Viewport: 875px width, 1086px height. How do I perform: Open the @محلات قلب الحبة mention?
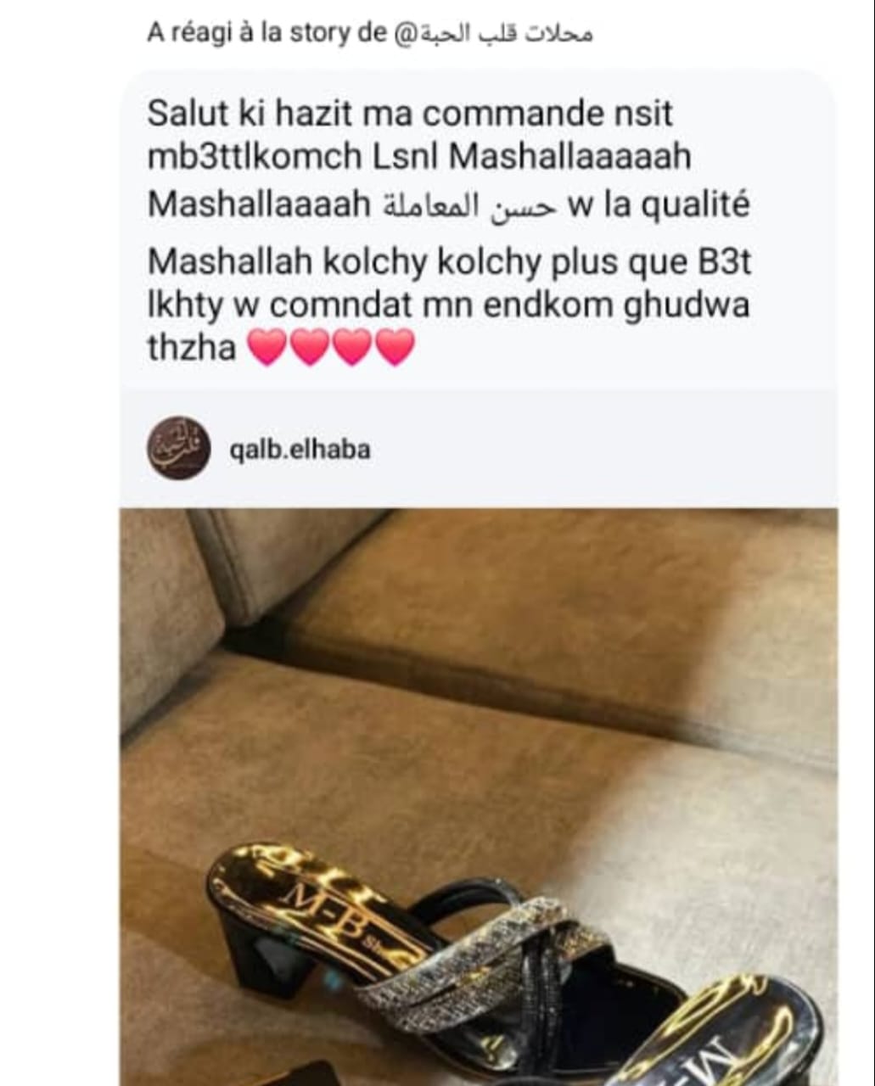493,34
